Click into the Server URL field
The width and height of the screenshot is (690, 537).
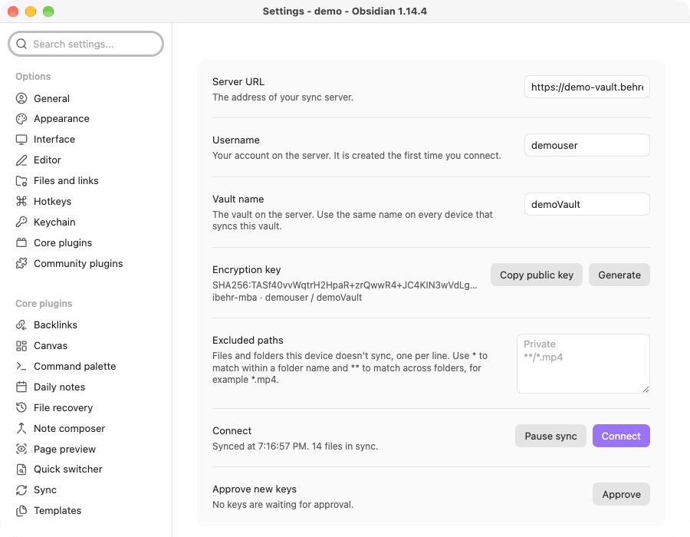(x=587, y=87)
